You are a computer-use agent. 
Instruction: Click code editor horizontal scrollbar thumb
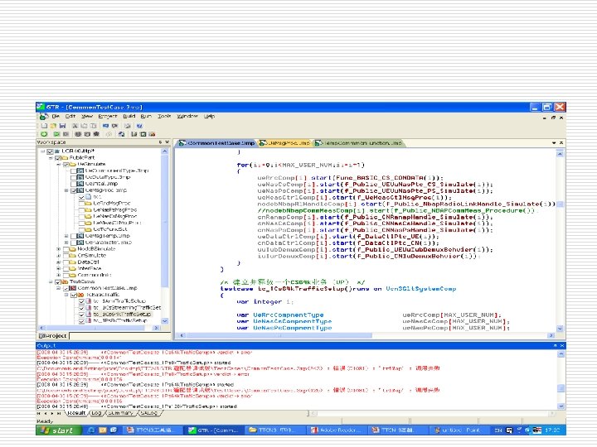coord(279,335)
